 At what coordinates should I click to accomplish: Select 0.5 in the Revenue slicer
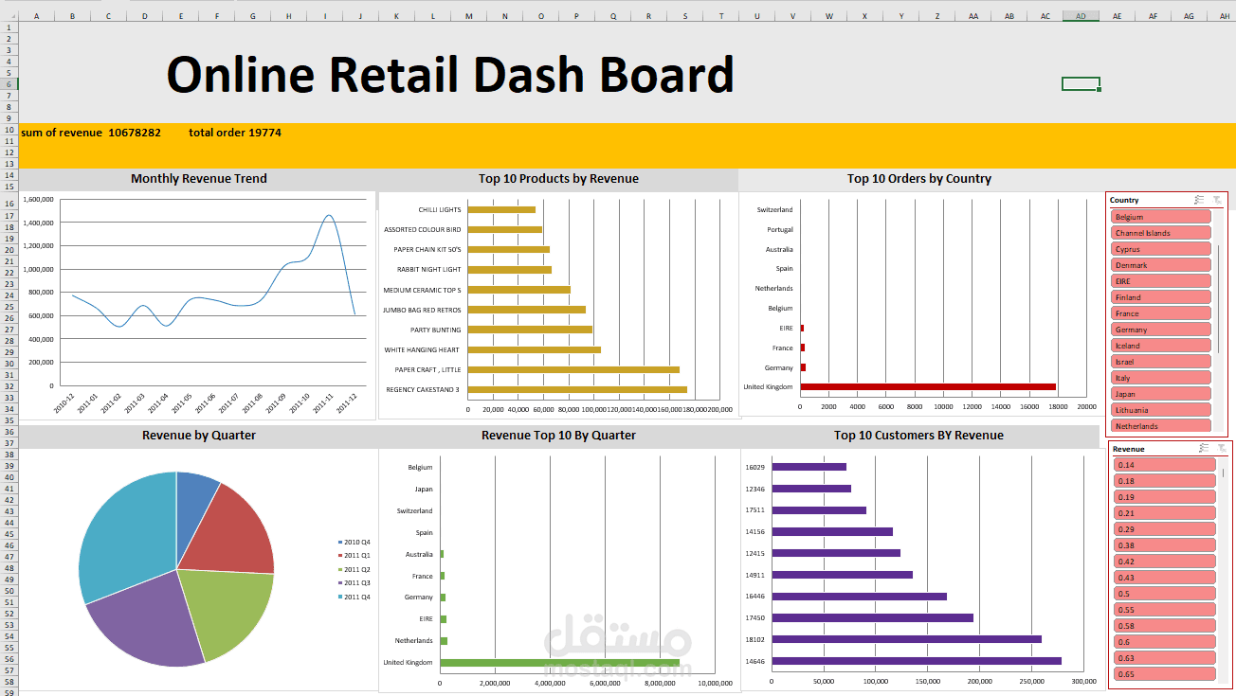click(x=1165, y=594)
